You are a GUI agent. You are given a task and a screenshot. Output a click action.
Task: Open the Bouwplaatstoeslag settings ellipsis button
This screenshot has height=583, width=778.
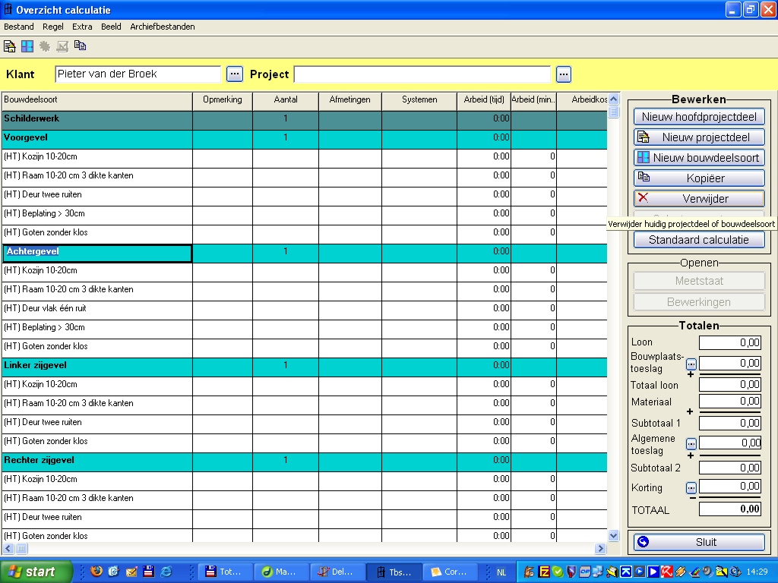(x=691, y=364)
